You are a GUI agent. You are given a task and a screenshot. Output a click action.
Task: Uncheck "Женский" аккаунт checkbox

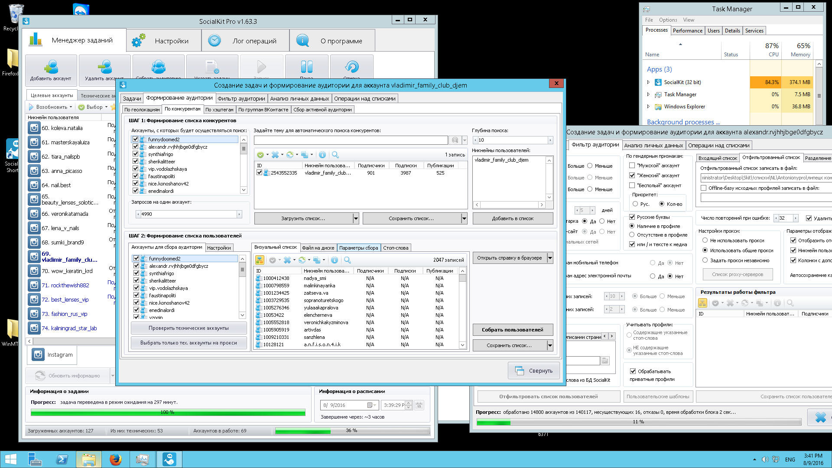(632, 175)
